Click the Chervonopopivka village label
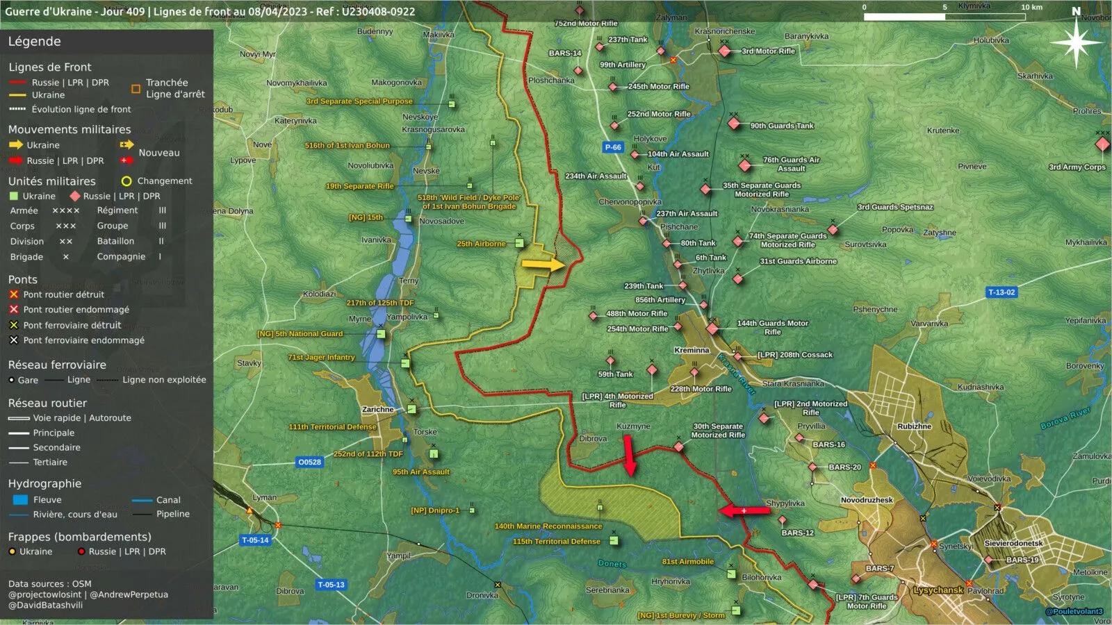This screenshot has height=625, width=1112. (x=630, y=202)
